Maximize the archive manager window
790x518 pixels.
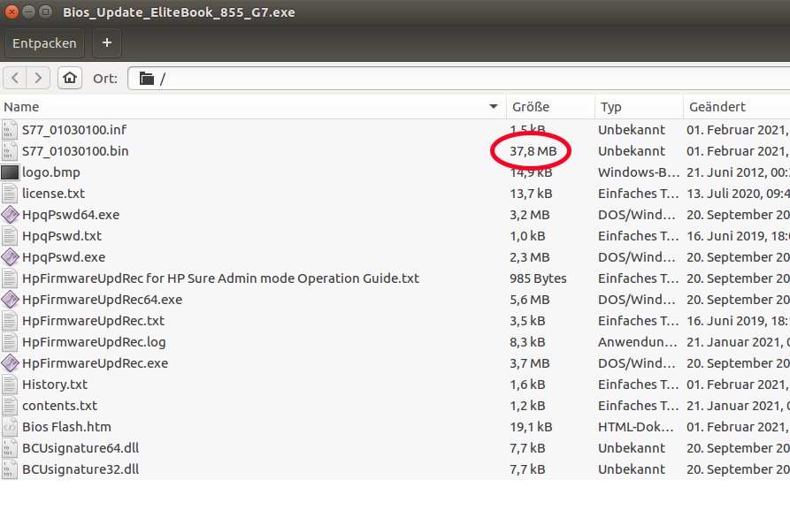pyautogui.click(x=45, y=11)
